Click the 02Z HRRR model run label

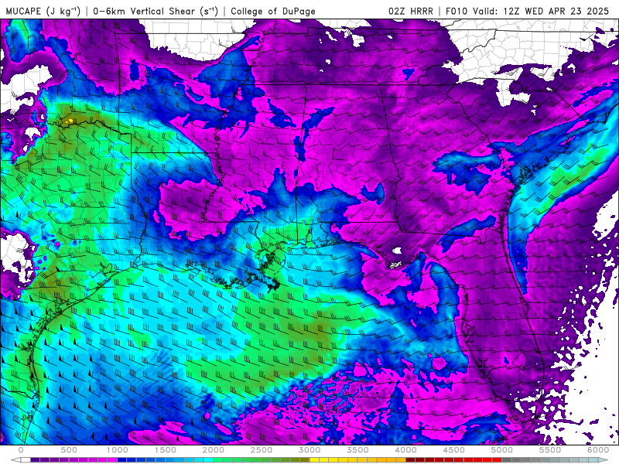(x=411, y=12)
